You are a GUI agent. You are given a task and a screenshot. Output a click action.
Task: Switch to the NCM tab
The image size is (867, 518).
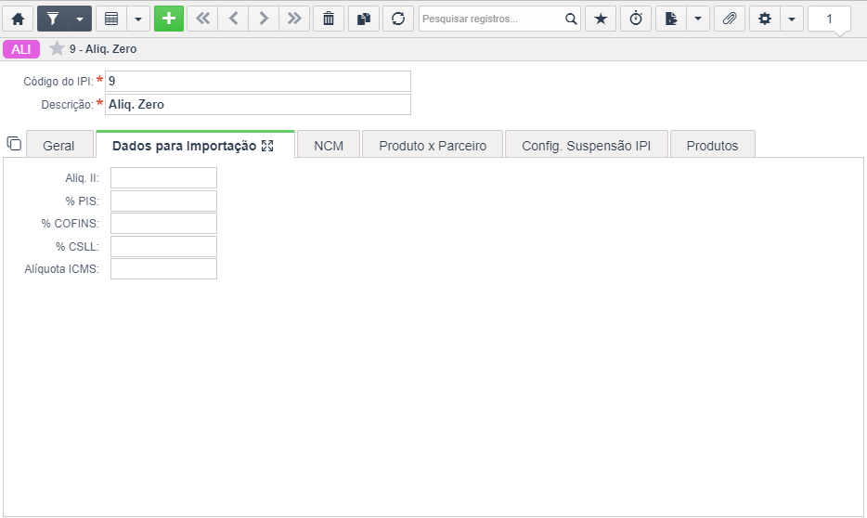pyautogui.click(x=329, y=146)
